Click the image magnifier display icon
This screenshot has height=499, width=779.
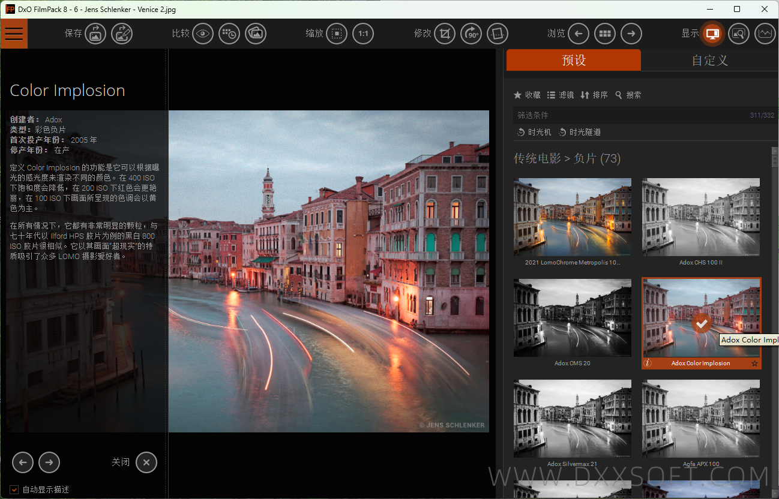click(739, 34)
